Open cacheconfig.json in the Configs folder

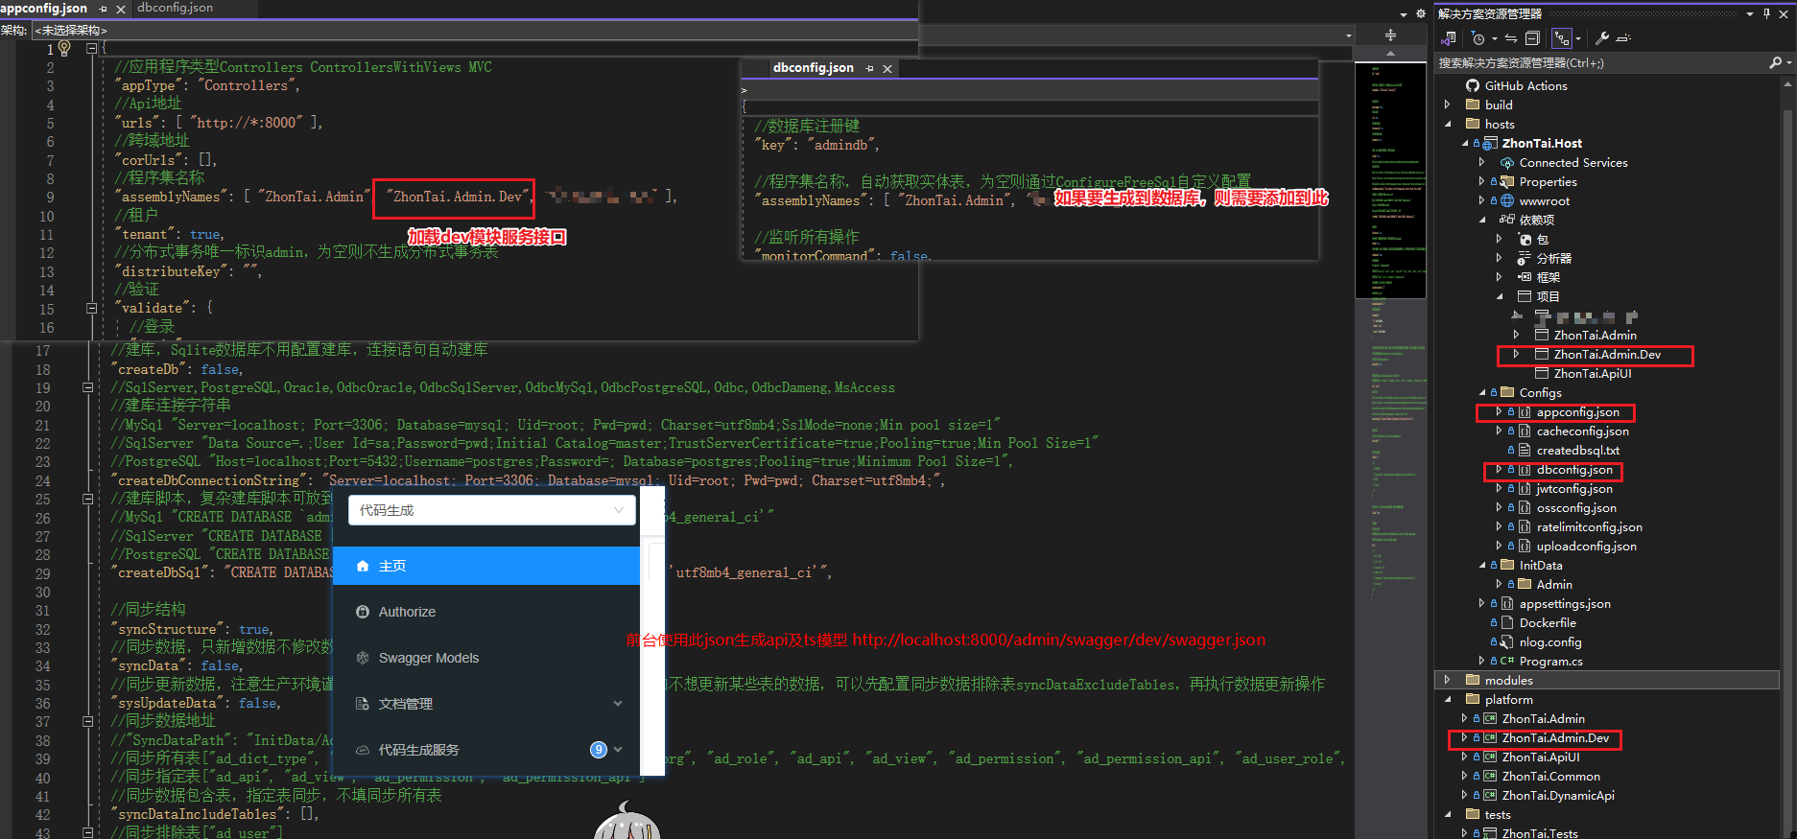point(1582,431)
